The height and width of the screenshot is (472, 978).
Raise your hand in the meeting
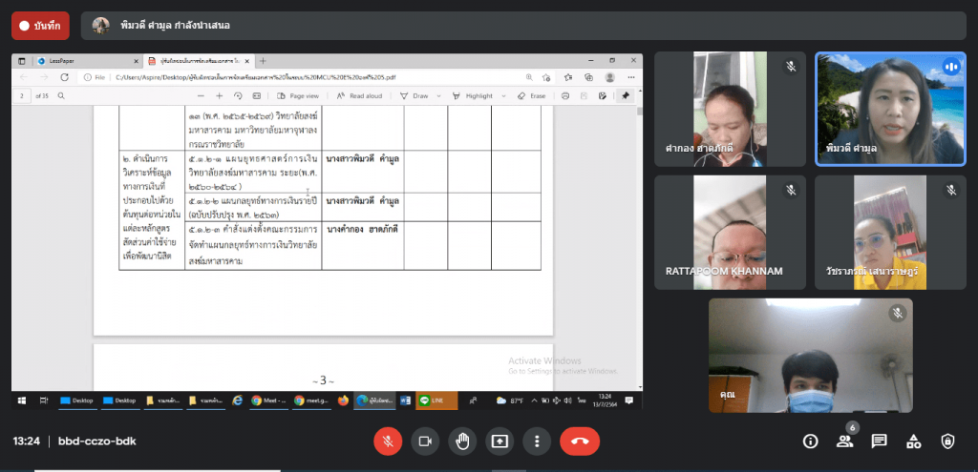tap(462, 441)
